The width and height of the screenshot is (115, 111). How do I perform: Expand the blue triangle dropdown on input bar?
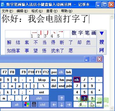click(x=102, y=33)
